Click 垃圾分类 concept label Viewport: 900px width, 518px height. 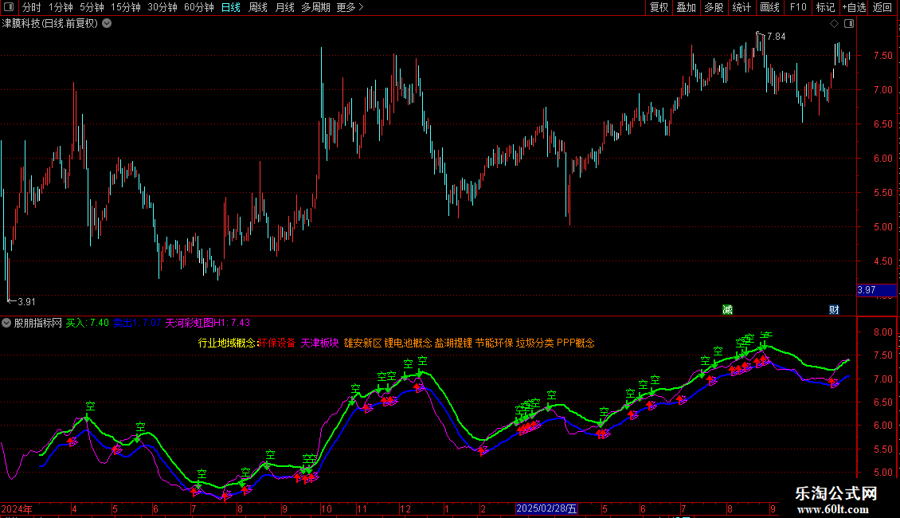coord(535,343)
